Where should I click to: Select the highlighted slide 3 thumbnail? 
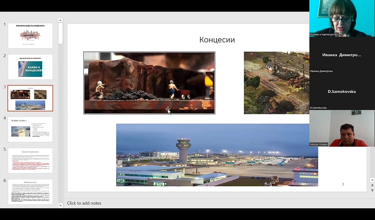coord(30,98)
